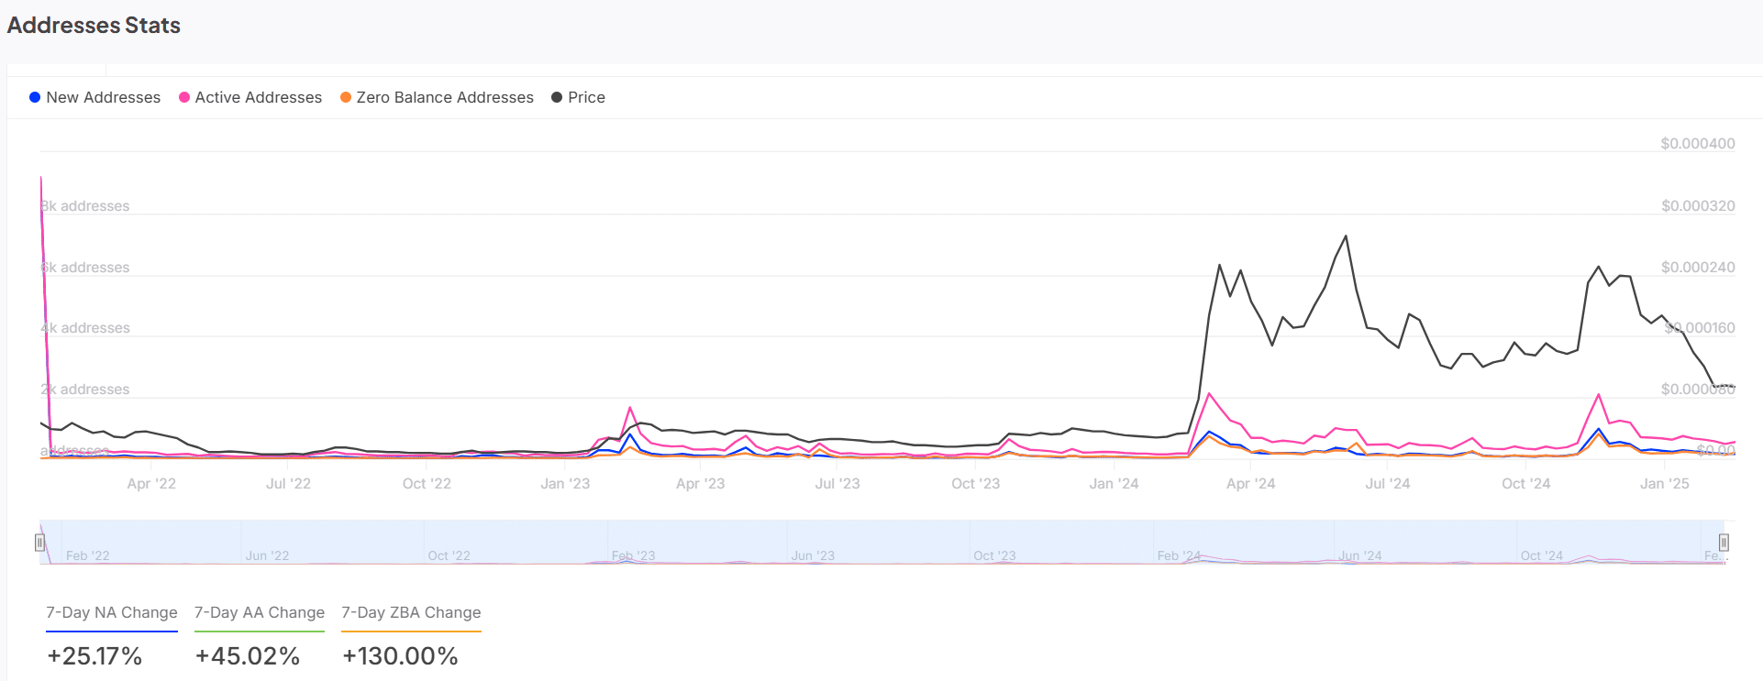Click the pink Active Addresses legend dot
The image size is (1763, 681).
pyautogui.click(x=184, y=97)
